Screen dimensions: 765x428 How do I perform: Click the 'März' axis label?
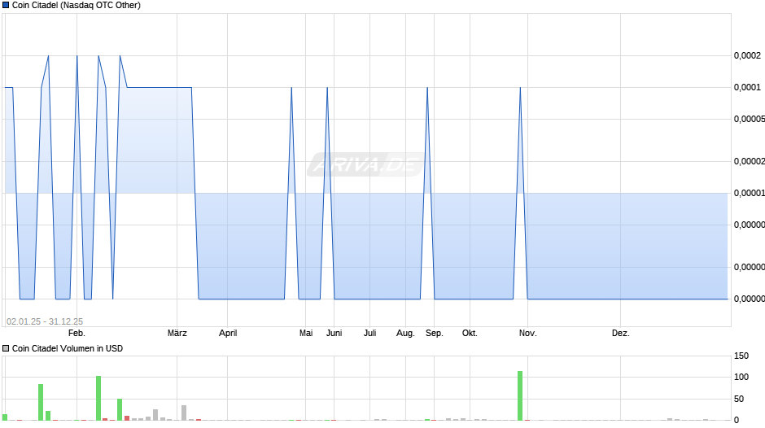(x=177, y=334)
